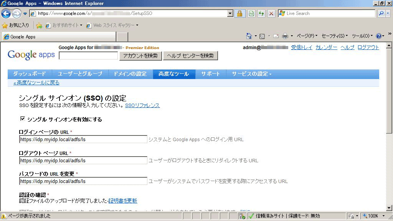Open the セーフティ(S) menu
Image resolution: width=393 pixels, height=221 pixels.
pos(335,36)
